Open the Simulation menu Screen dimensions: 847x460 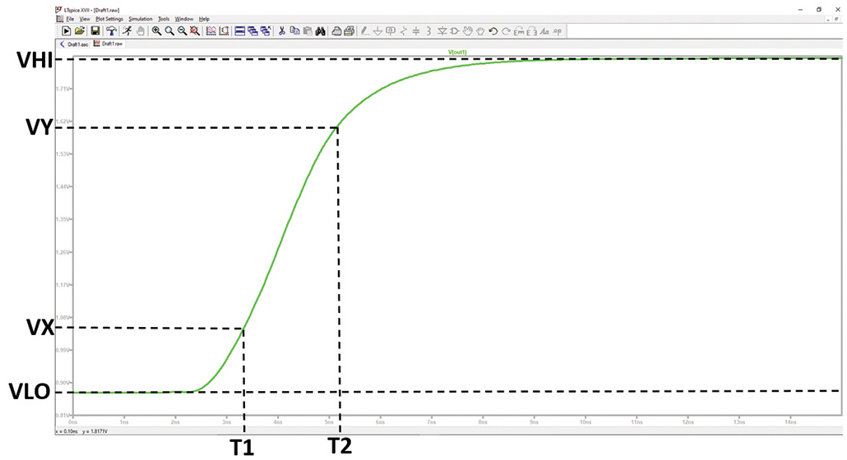(x=141, y=19)
